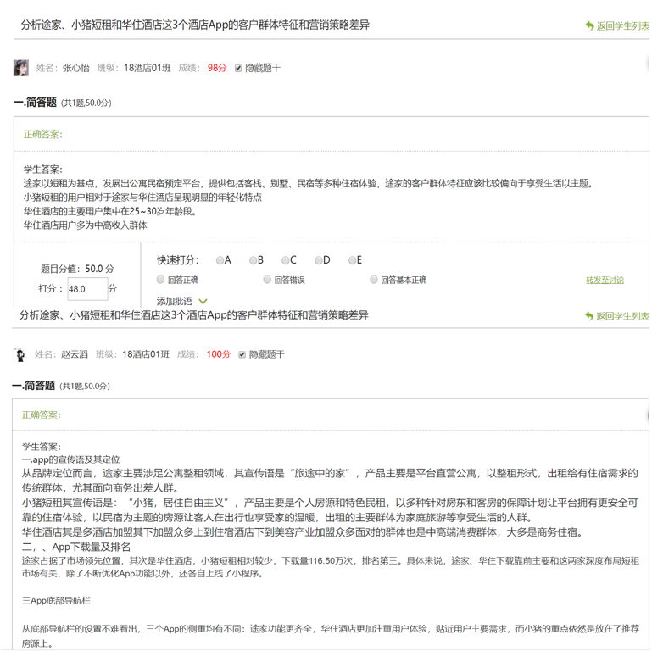Click the return arrow icon in top header
The height and width of the screenshot is (651, 652).
pos(589,25)
